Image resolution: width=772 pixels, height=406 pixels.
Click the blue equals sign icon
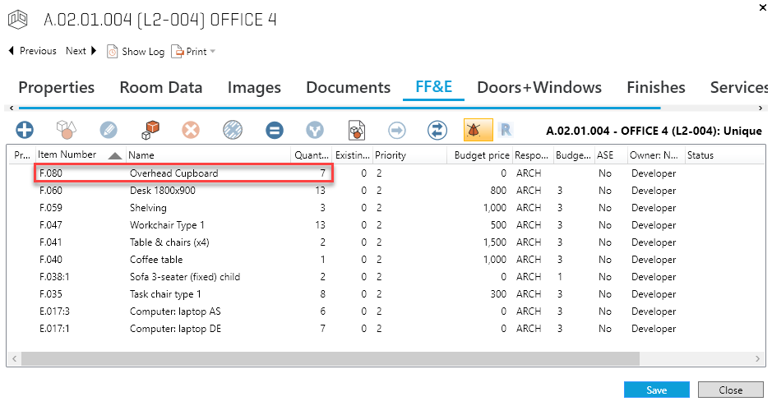275,130
